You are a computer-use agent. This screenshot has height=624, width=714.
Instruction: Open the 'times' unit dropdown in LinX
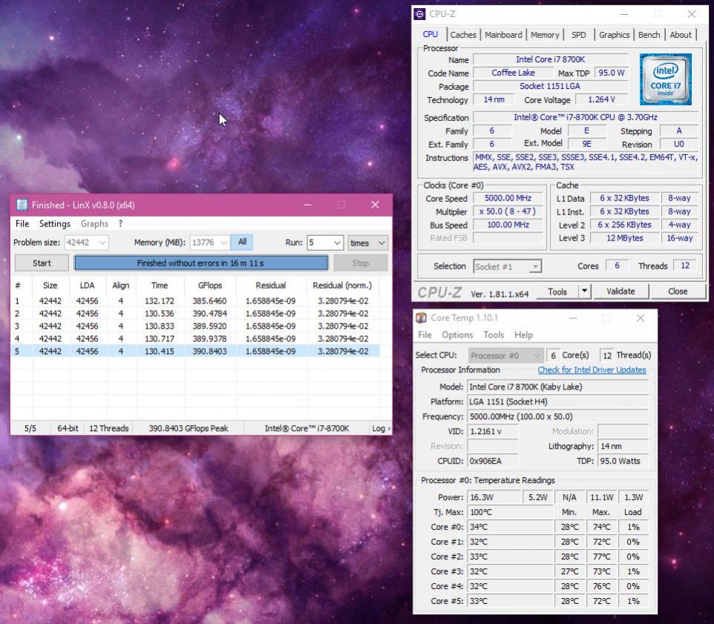pyautogui.click(x=381, y=243)
